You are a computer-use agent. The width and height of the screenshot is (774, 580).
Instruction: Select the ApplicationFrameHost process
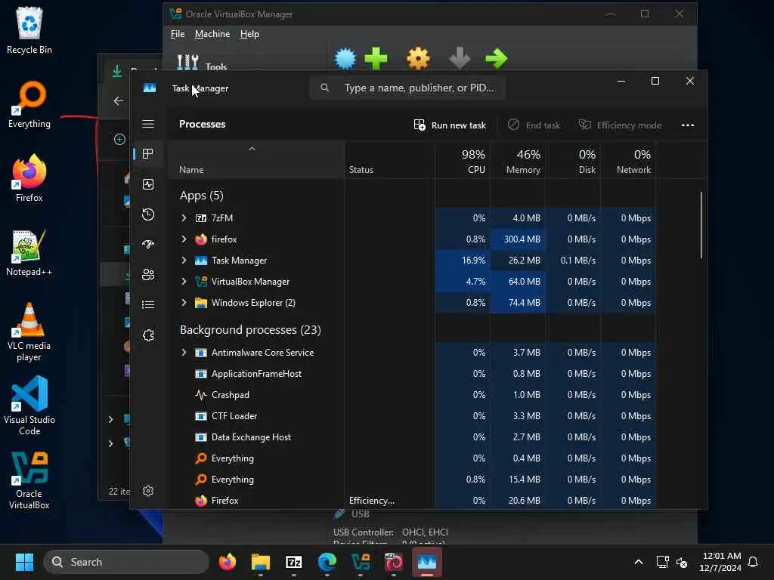click(412, 374)
